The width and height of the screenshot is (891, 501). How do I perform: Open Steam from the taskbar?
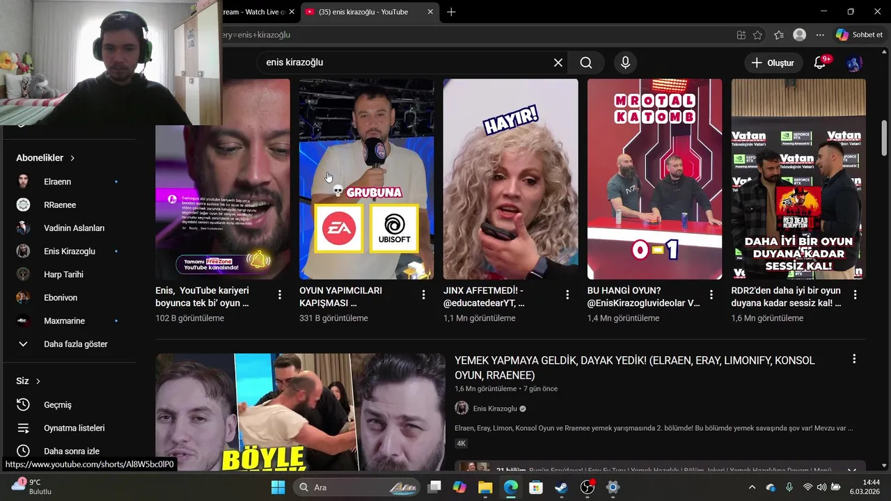561,487
